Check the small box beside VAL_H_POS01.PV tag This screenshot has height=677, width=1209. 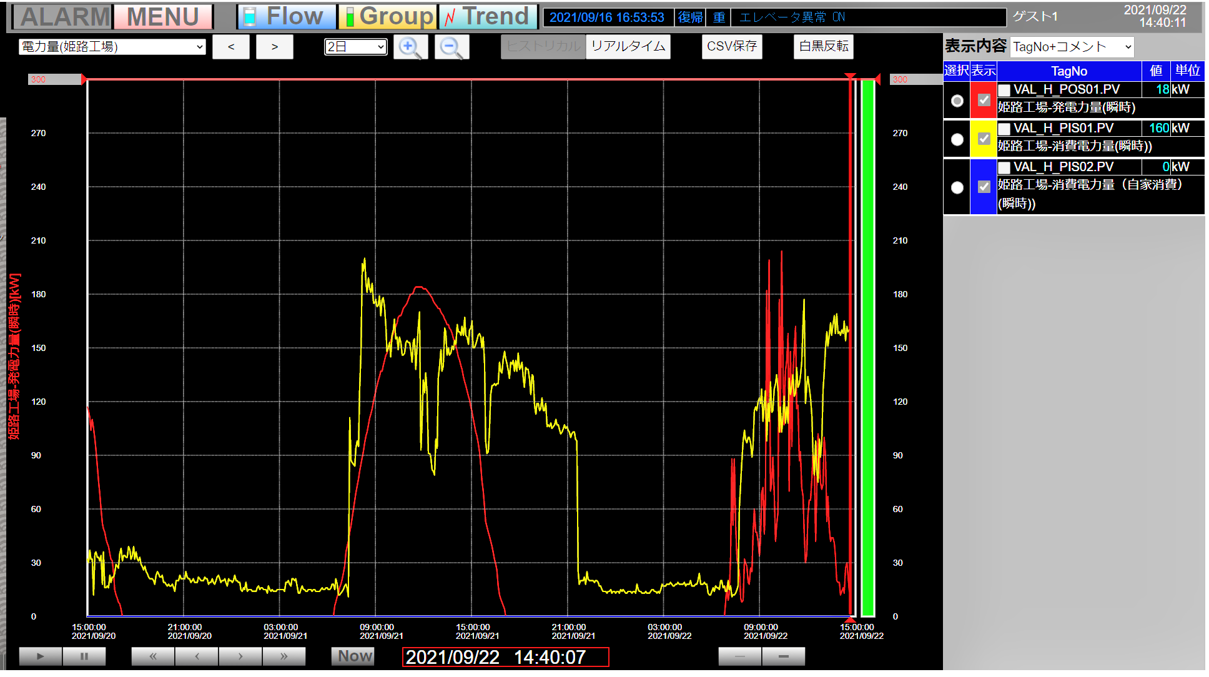pyautogui.click(x=1004, y=91)
